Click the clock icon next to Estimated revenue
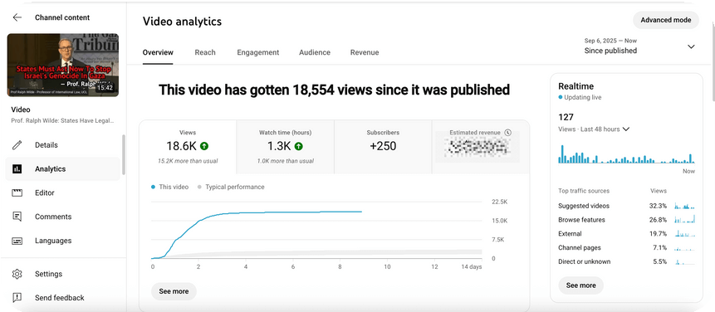 (x=508, y=133)
